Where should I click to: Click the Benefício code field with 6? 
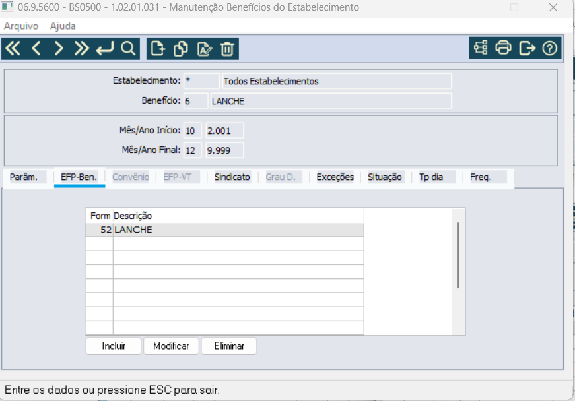click(x=196, y=101)
